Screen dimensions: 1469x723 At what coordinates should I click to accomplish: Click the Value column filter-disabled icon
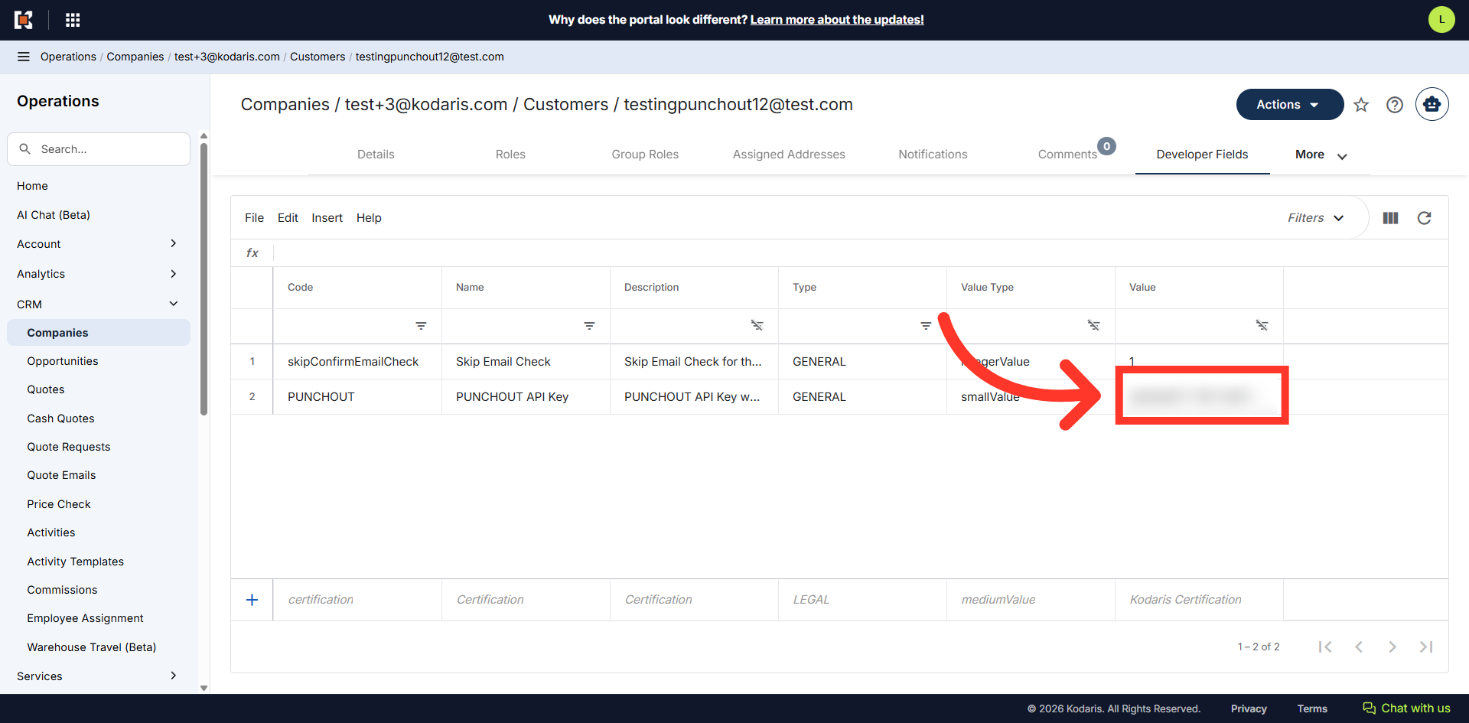pos(1262,326)
